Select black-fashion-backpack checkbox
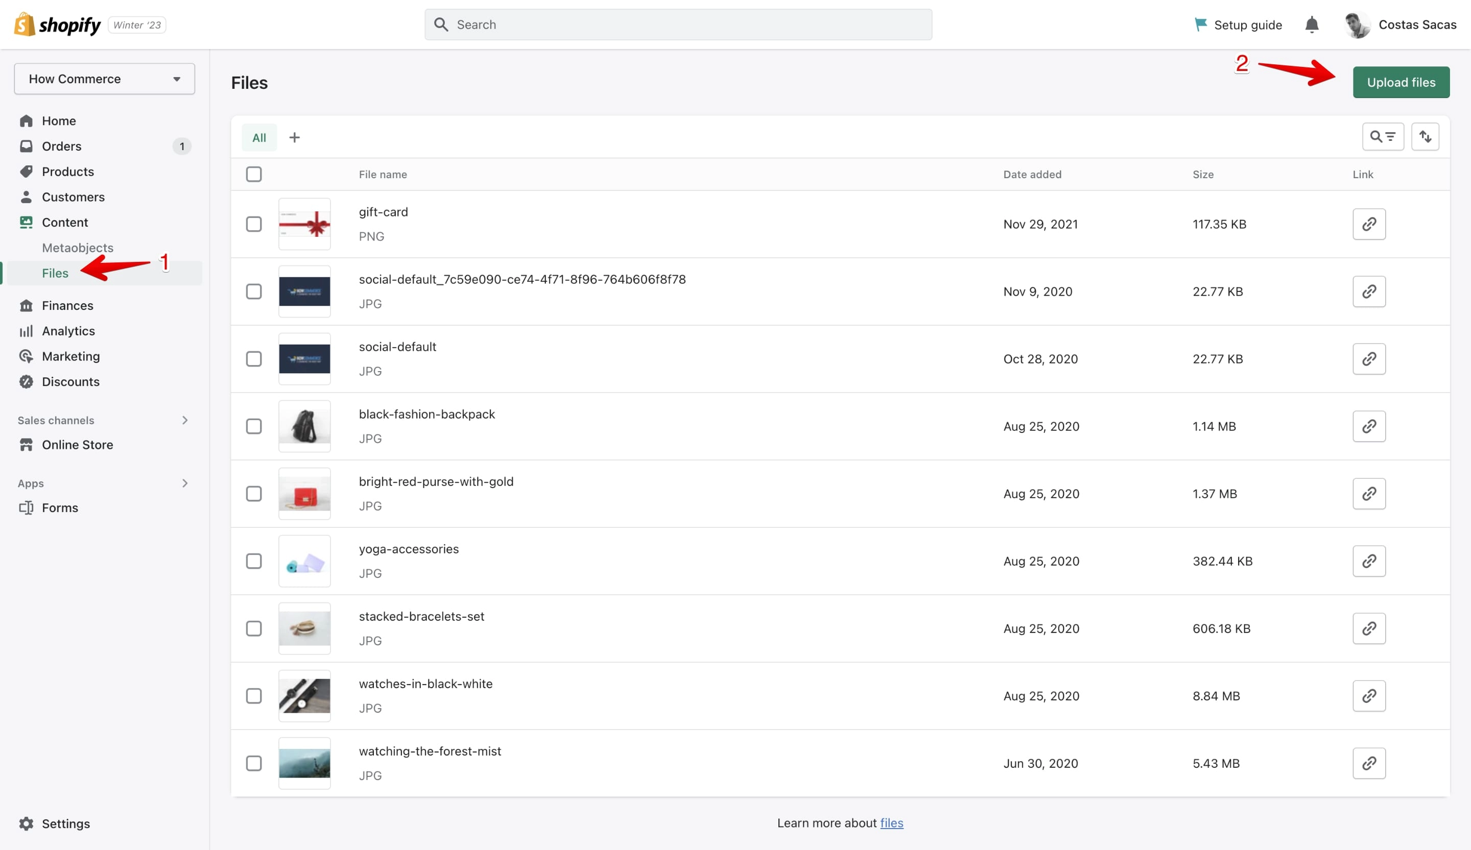 (x=254, y=426)
